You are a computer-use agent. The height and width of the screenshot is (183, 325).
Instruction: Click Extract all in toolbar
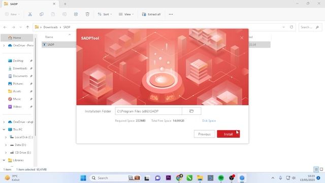coord(151,14)
